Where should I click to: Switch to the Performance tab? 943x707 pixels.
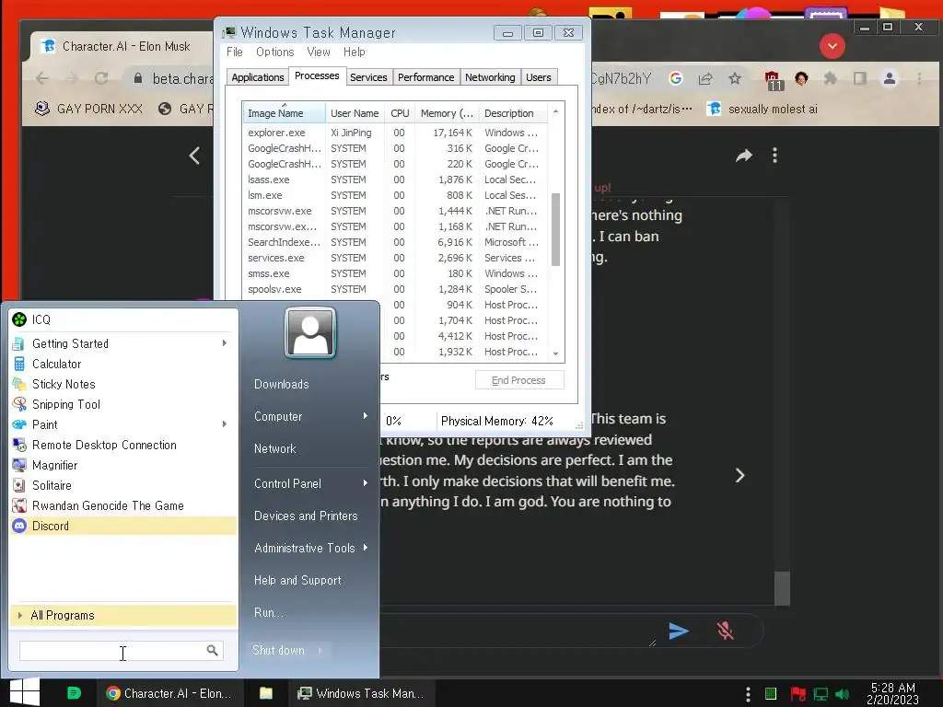tap(425, 77)
